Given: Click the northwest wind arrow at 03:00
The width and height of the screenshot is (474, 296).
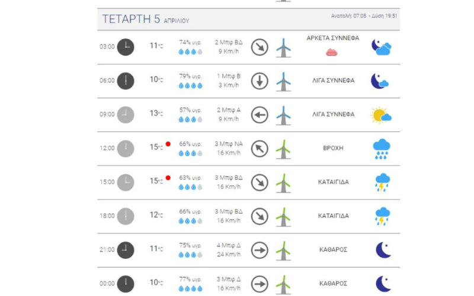Looking at the screenshot, I should click(x=260, y=47).
